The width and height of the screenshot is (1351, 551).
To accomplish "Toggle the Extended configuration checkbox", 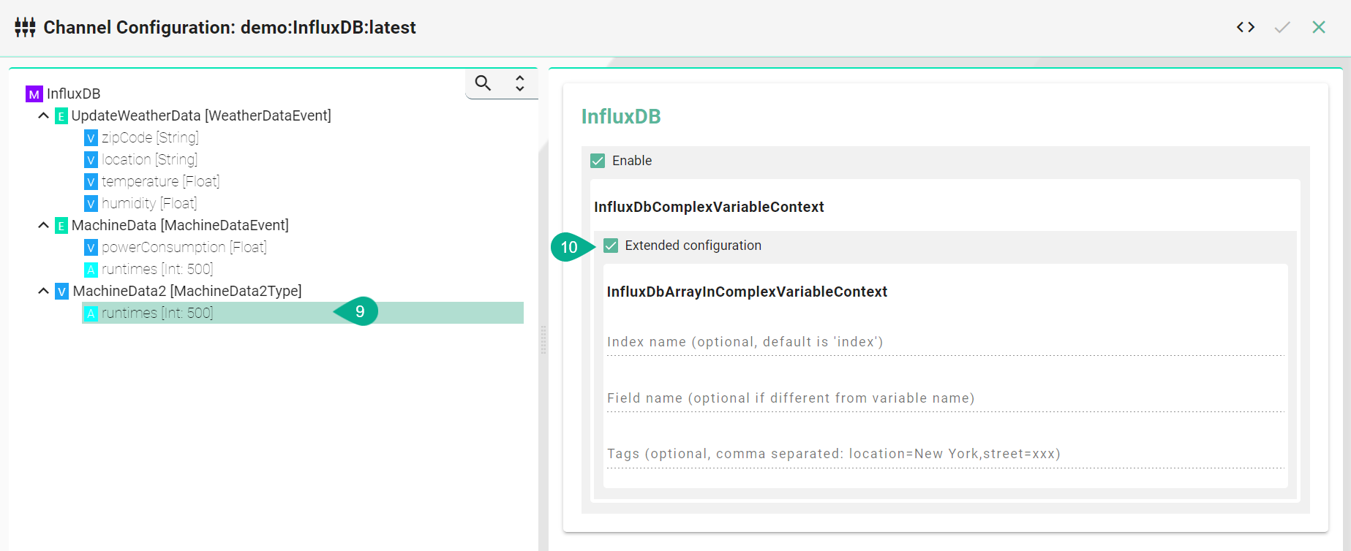I will click(x=611, y=246).
